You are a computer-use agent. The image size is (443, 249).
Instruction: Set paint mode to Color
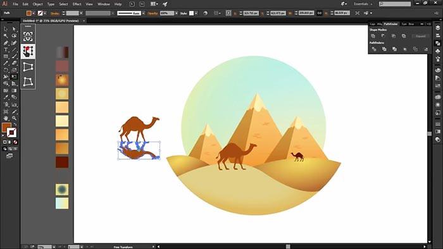point(4,142)
